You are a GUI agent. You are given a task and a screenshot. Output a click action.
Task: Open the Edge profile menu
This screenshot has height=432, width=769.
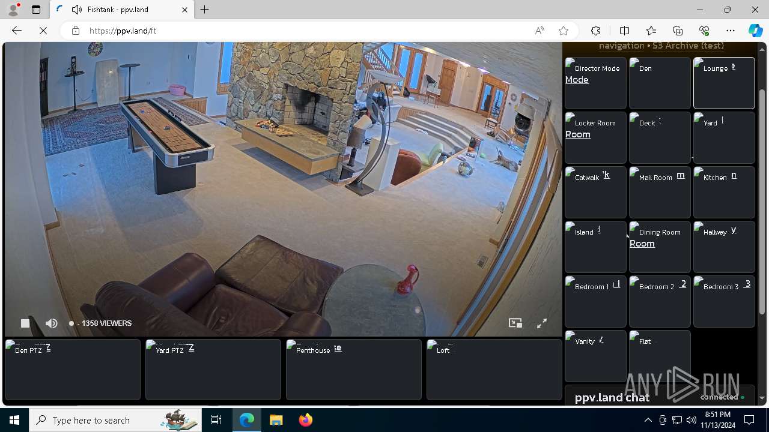pyautogui.click(x=13, y=10)
